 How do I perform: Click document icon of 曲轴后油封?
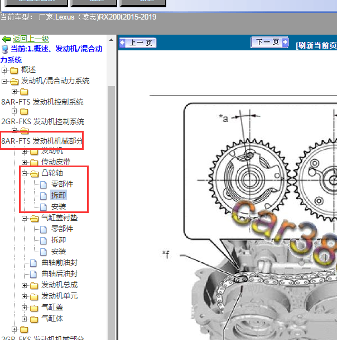pyautogui.click(x=33, y=275)
